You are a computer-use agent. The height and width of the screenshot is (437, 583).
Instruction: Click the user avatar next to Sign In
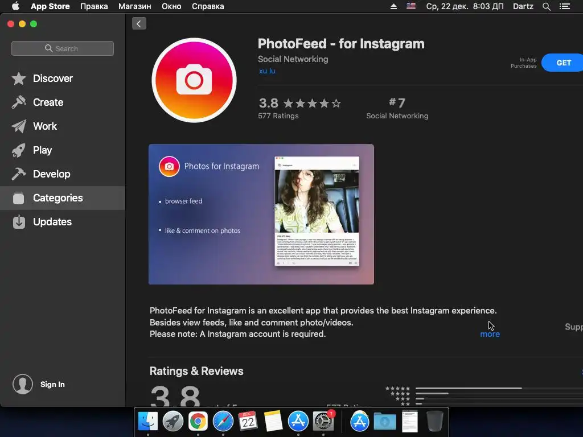click(23, 384)
